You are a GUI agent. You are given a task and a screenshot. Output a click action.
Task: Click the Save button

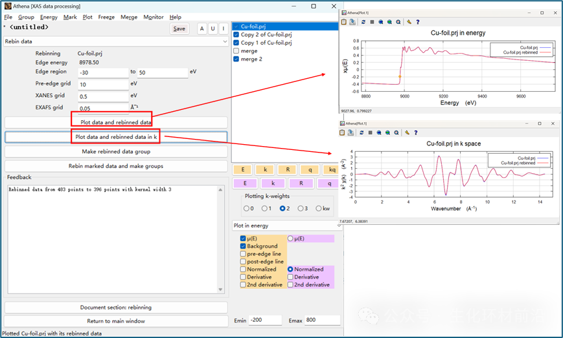coord(179,28)
